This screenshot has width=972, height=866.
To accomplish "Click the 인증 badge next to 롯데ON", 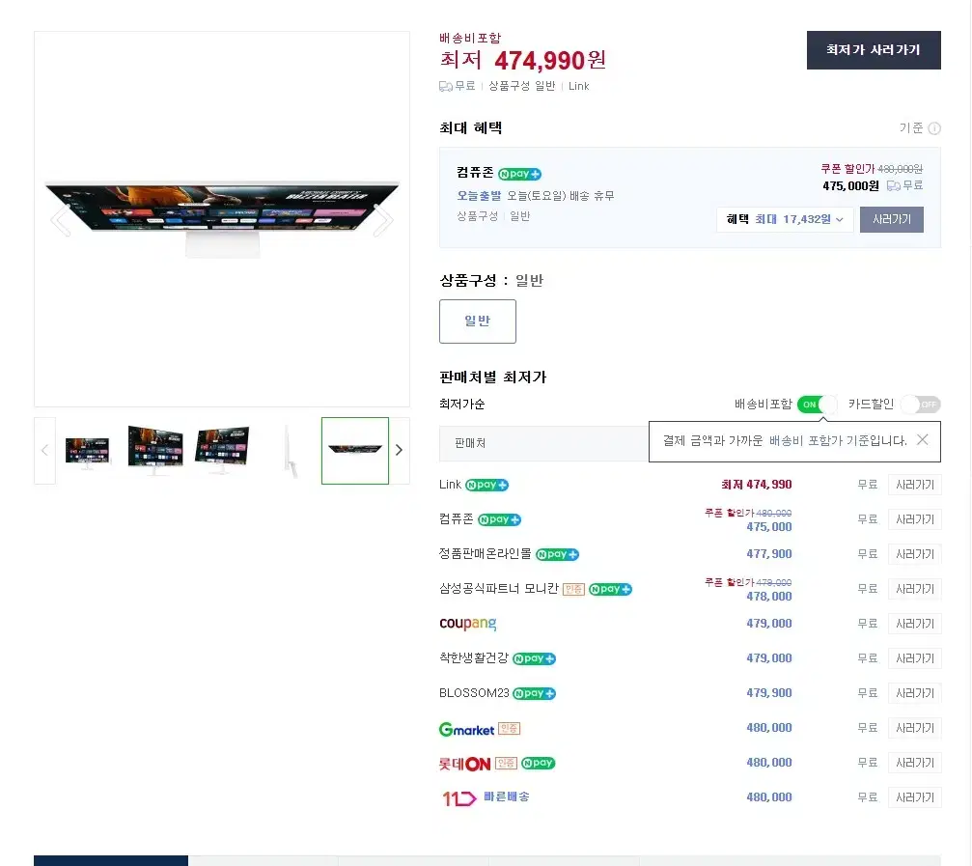I will pyautogui.click(x=506, y=763).
